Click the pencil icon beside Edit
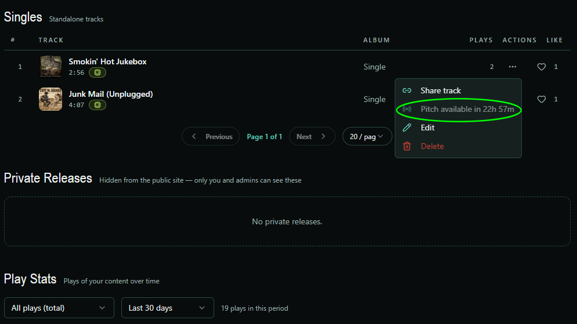 406,128
